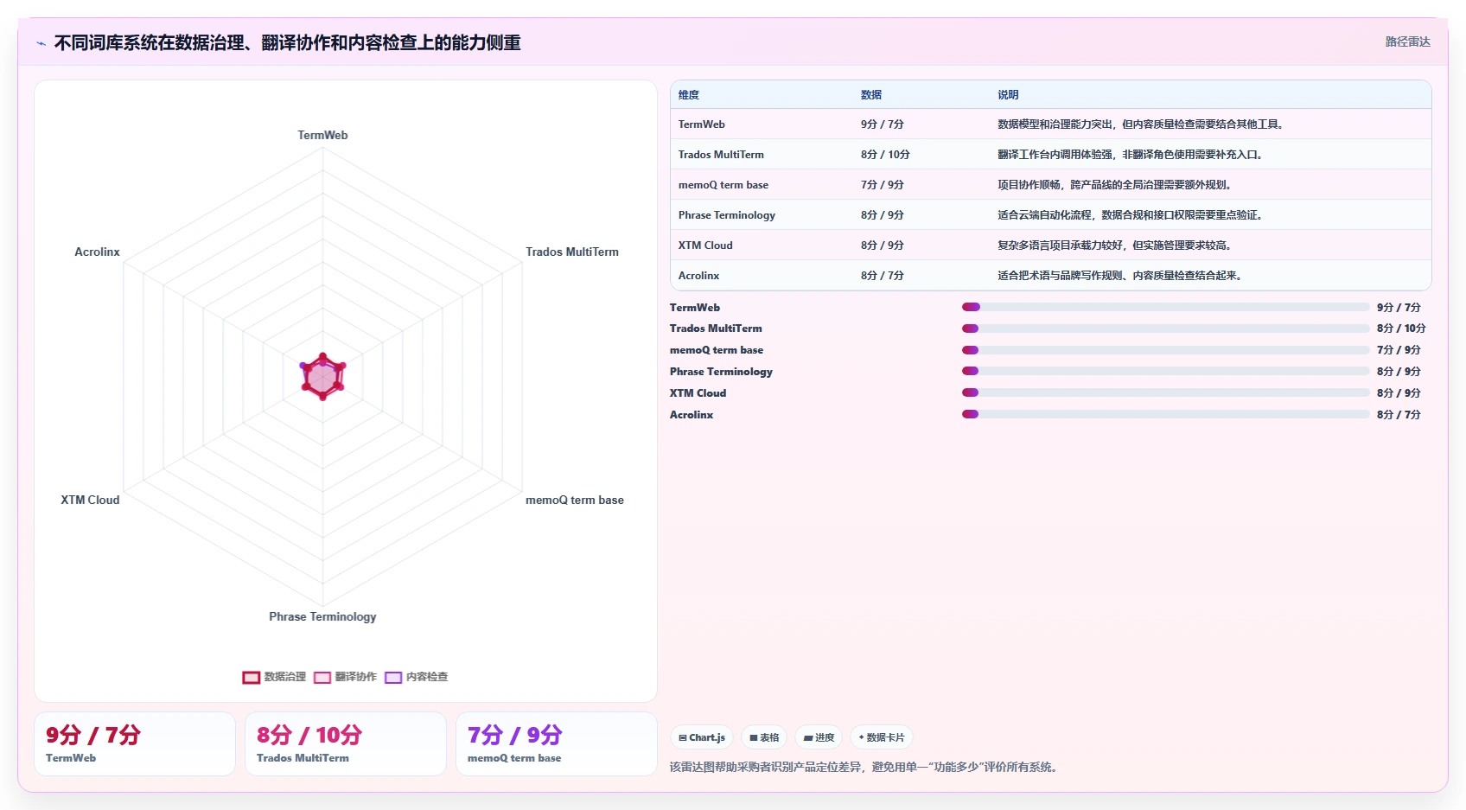Click the chart title heading text
Viewport: 1466px width, 810px height.
pos(288,43)
